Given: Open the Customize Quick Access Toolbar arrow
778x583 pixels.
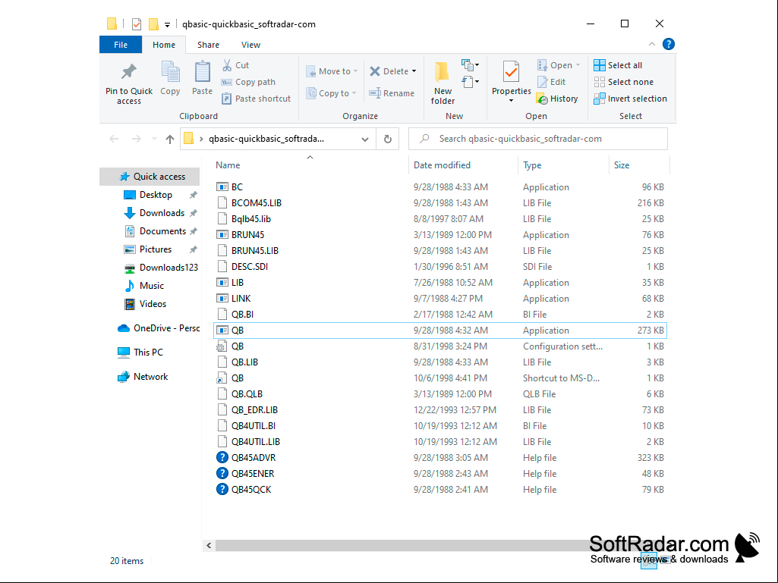Looking at the screenshot, I should point(167,24).
